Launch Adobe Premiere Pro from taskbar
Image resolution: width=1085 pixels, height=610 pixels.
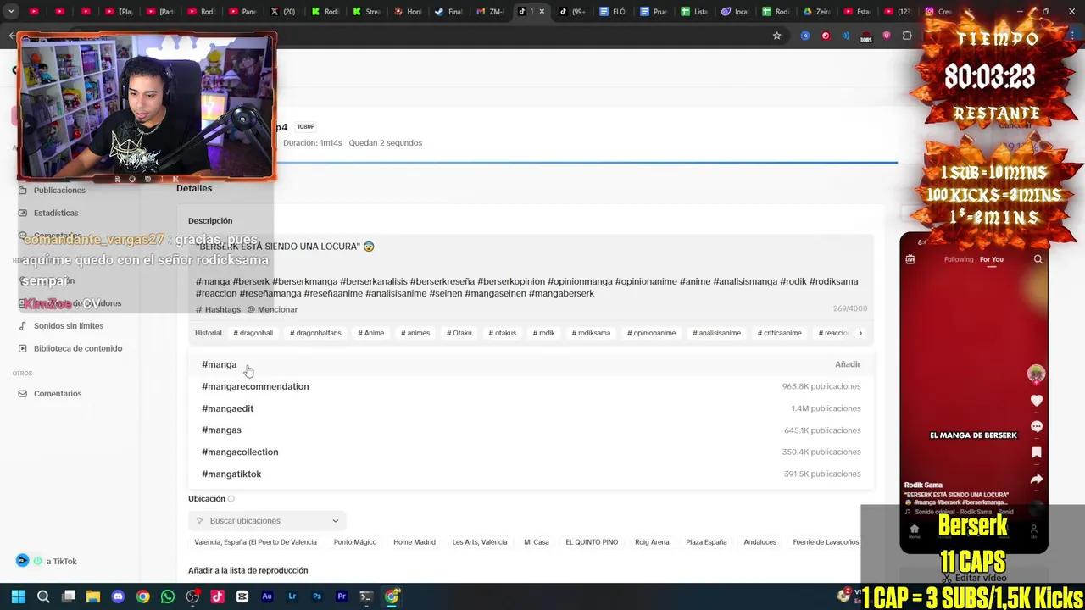coord(342,596)
